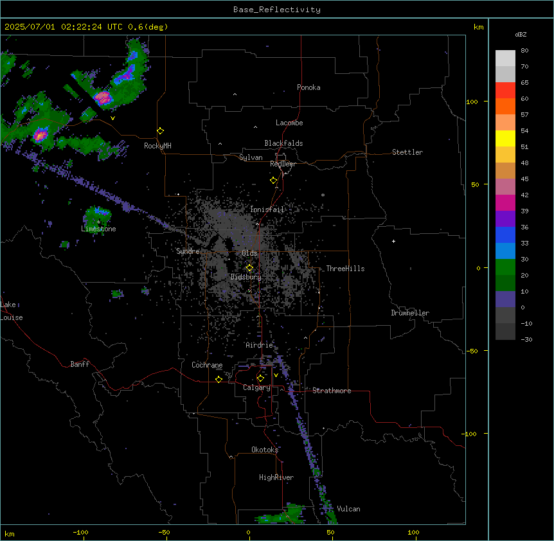This screenshot has height=541, width=554.
Task: Click the Strathmore city label
Action: tap(332, 391)
